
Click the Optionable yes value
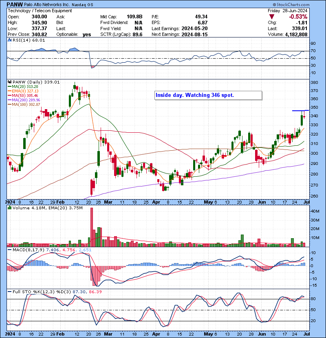pyautogui.click(x=87, y=35)
